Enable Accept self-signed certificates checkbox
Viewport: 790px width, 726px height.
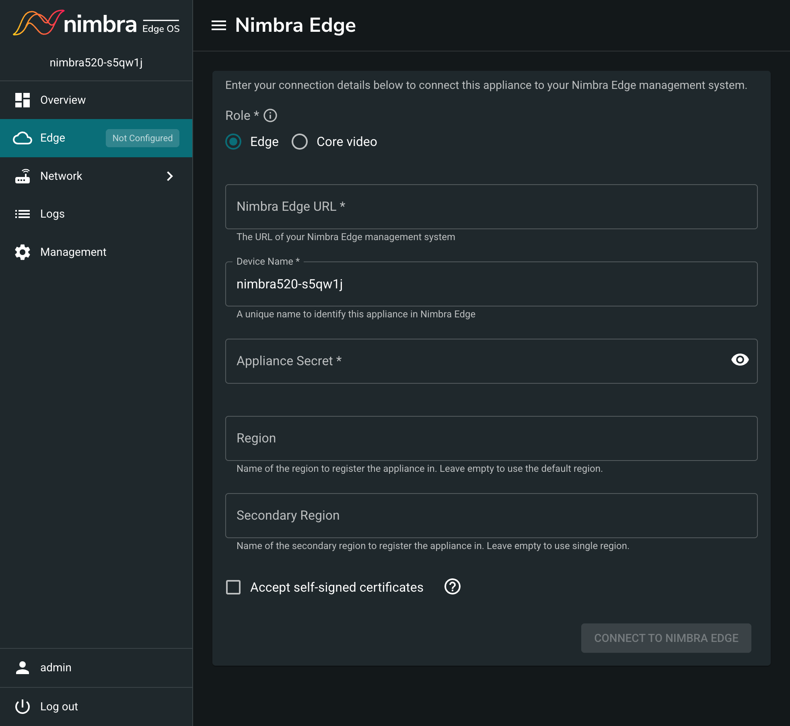click(233, 587)
